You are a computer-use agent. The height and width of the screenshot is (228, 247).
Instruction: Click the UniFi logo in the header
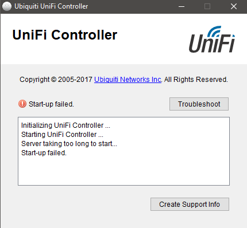[x=212, y=39]
